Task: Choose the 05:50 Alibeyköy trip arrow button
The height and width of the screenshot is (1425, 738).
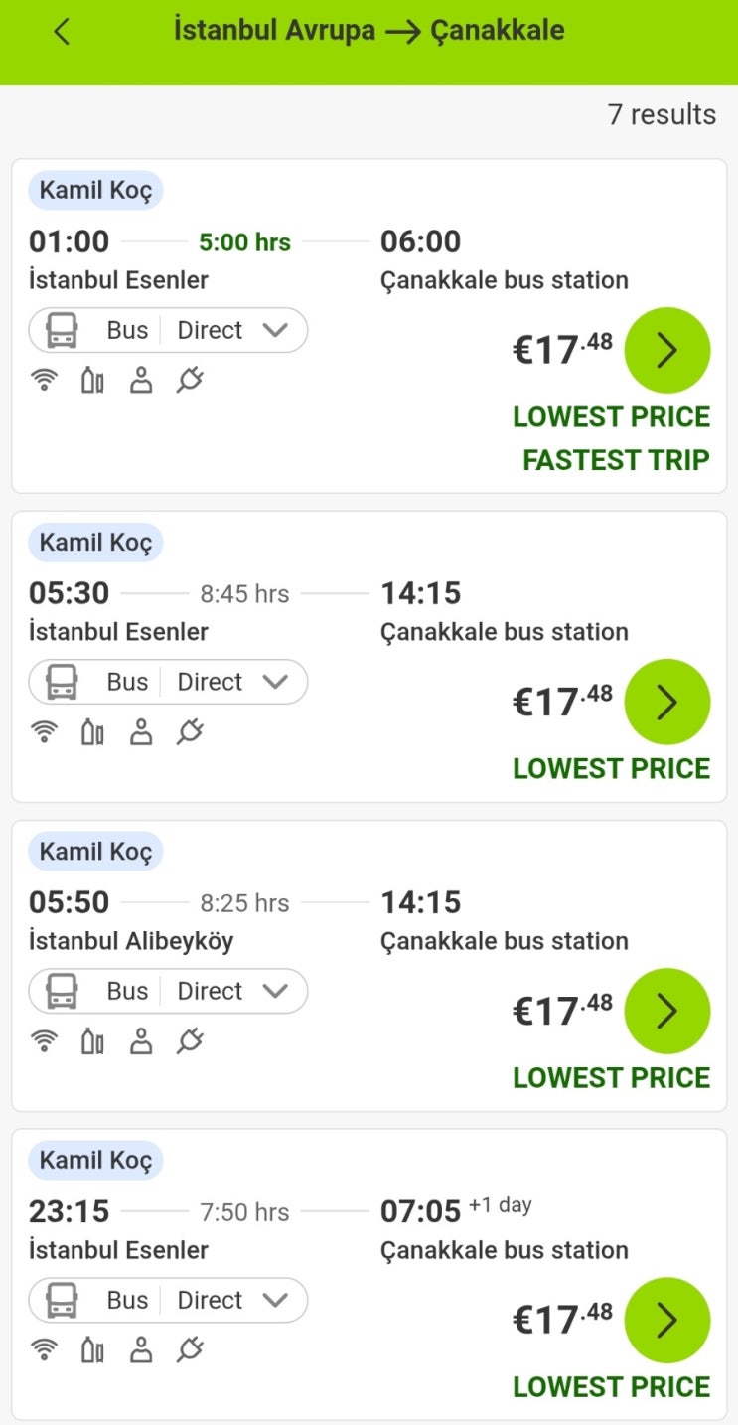Action: pos(666,1011)
